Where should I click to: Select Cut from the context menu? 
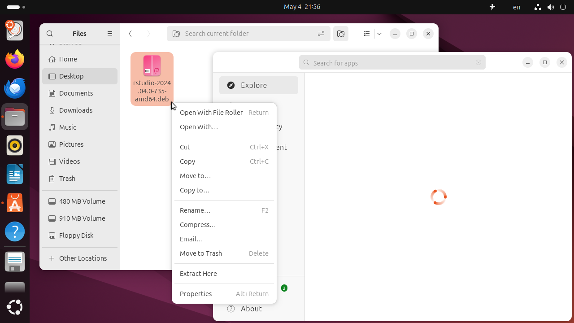click(x=224, y=147)
